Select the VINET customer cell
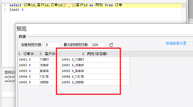 pyautogui.click(x=50, y=59)
